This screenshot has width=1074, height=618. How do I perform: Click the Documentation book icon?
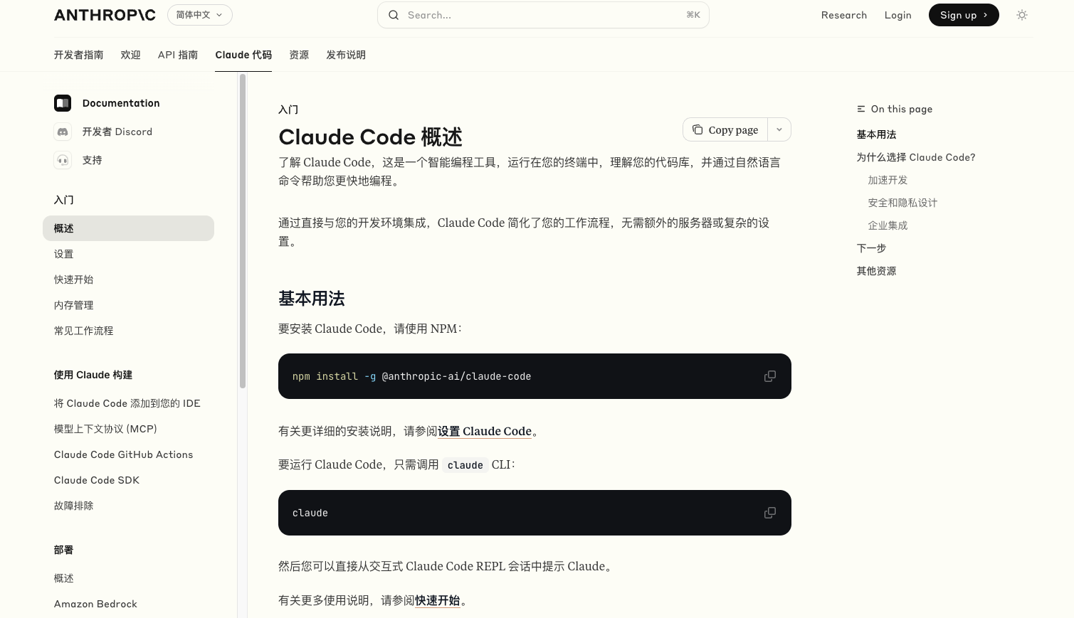tap(63, 103)
